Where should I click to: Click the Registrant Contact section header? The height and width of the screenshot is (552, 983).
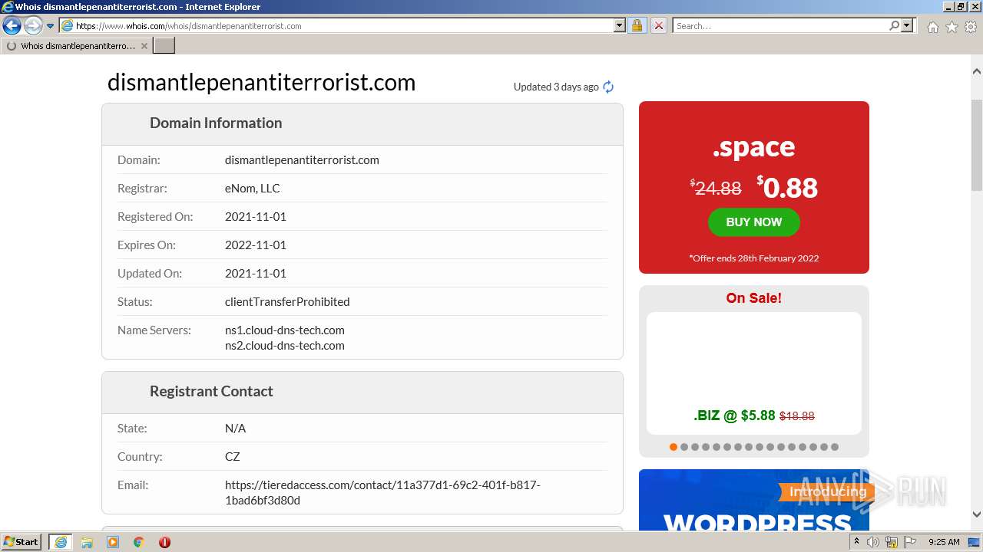click(x=362, y=391)
